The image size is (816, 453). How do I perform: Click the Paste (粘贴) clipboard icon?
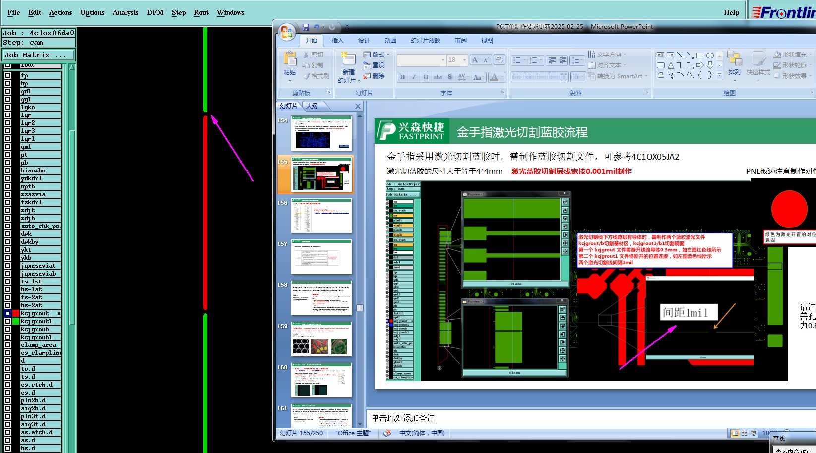(290, 58)
